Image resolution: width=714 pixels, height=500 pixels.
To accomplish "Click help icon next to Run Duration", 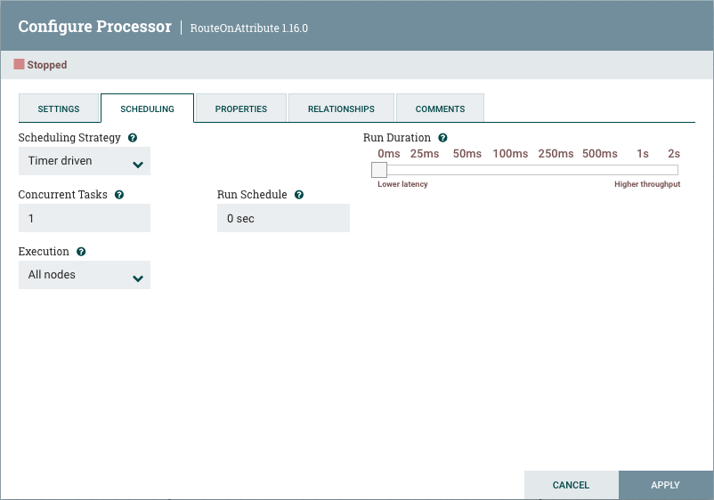I will [x=442, y=138].
